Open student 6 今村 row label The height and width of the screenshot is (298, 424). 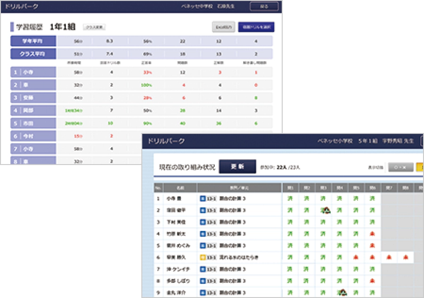(x=33, y=136)
